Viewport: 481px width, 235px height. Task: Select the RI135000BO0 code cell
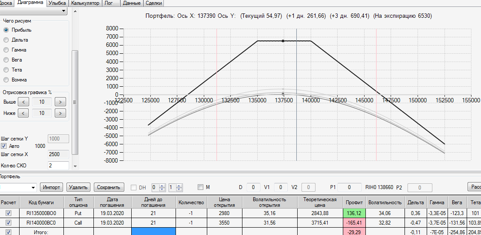tap(41, 213)
